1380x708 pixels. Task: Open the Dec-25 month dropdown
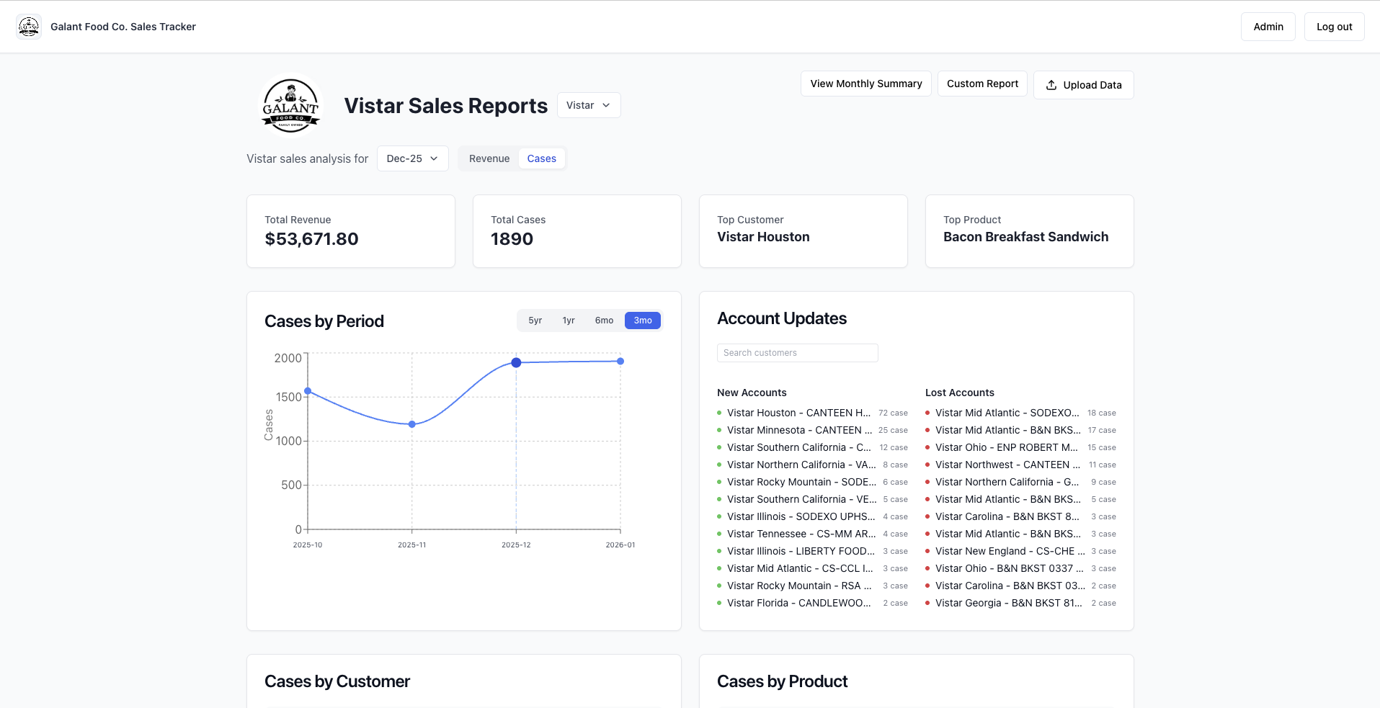tap(412, 158)
